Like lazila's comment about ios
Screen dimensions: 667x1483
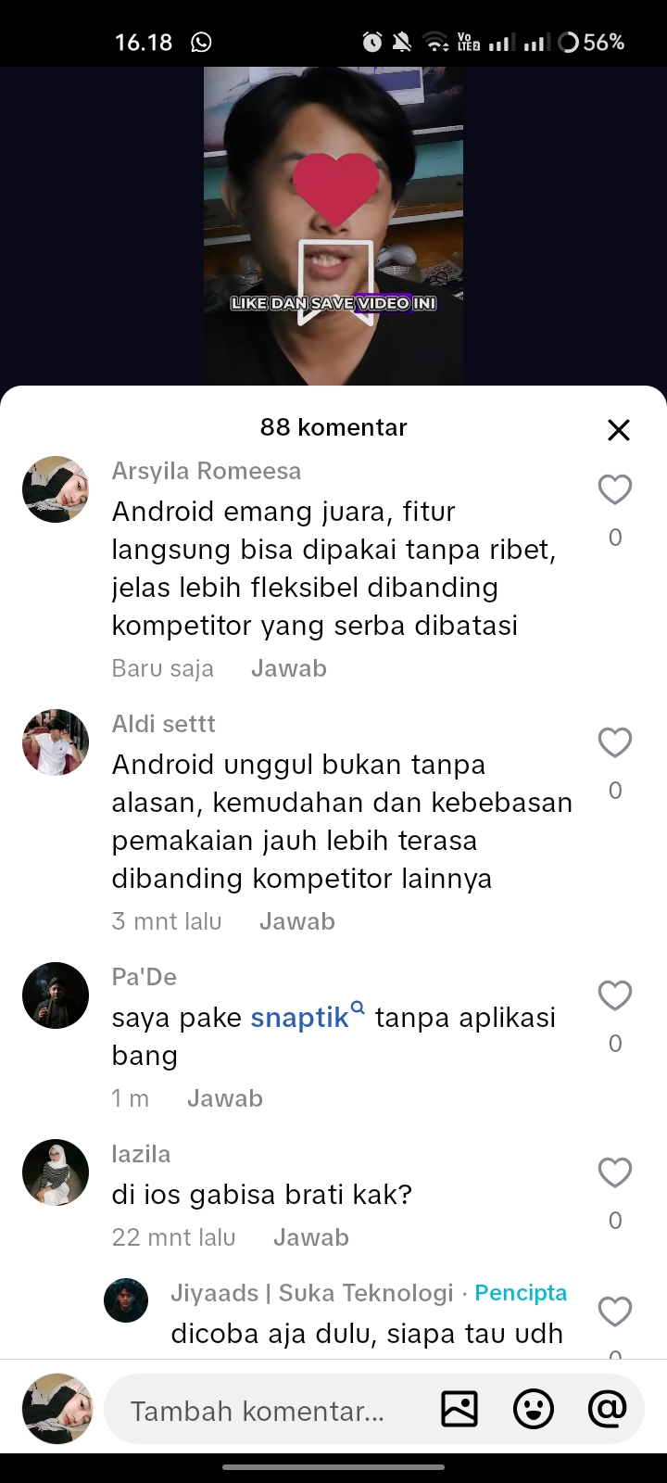coord(615,1172)
